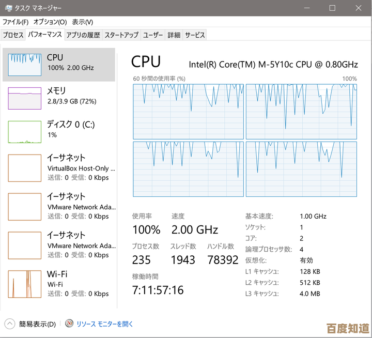Click the processor name Intel(R) Core(TM) M-5Y10c

[241, 65]
